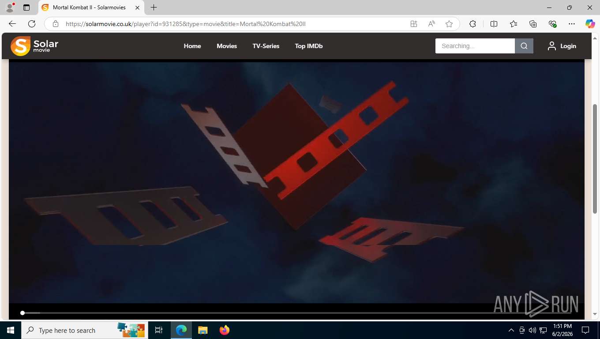600x339 pixels.
Task: Click the address bar URL
Action: [185, 24]
